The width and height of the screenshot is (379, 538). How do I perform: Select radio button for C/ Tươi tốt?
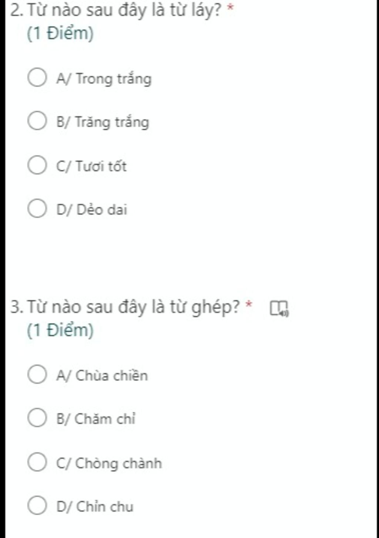pos(37,165)
